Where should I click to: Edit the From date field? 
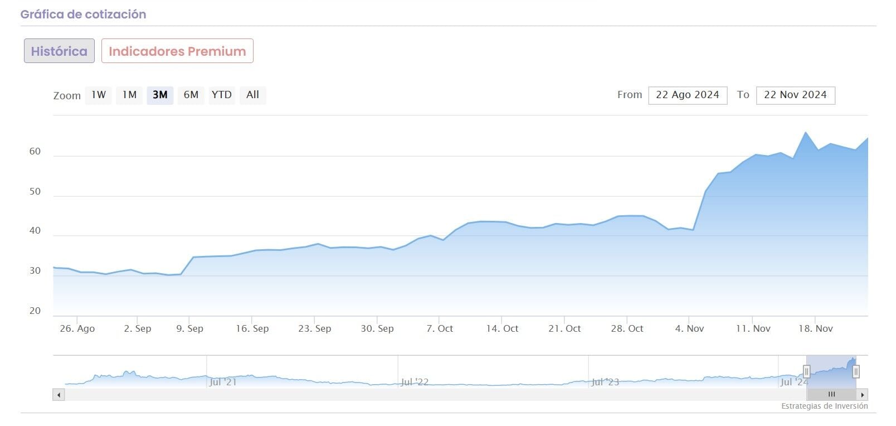click(x=688, y=95)
